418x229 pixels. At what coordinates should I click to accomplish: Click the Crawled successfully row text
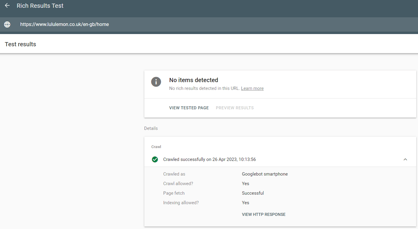209,159
